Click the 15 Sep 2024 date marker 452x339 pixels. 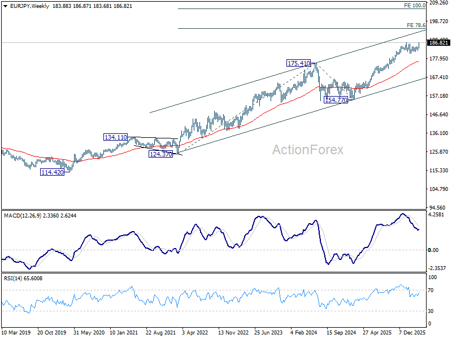click(341, 333)
